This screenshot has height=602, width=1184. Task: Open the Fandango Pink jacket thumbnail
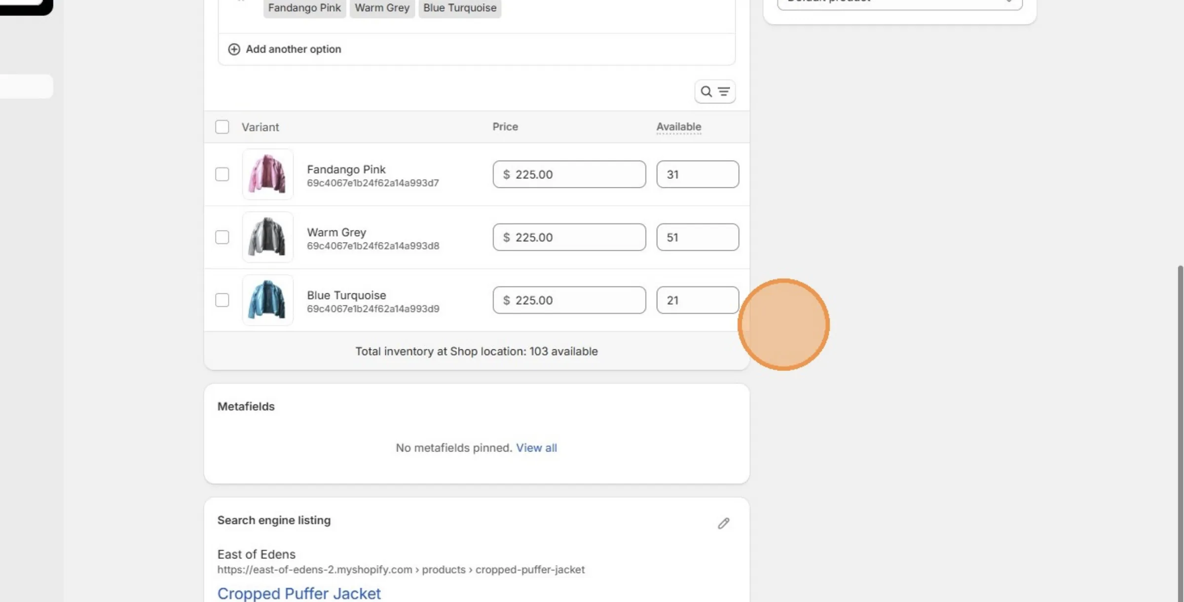(267, 174)
